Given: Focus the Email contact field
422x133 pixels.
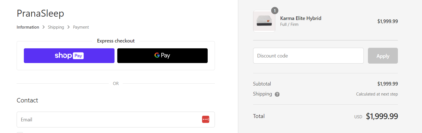Looking at the screenshot, I should 116,120.
